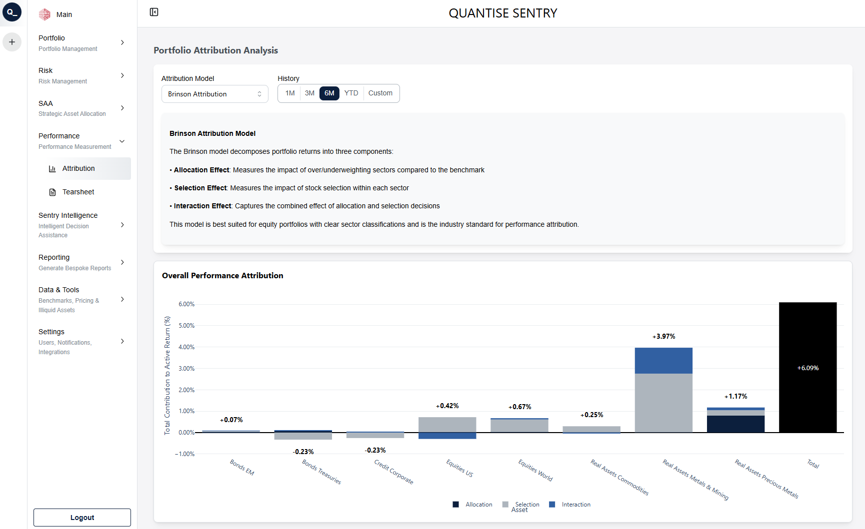
Task: Select the 3M history tab
Action: (309, 93)
